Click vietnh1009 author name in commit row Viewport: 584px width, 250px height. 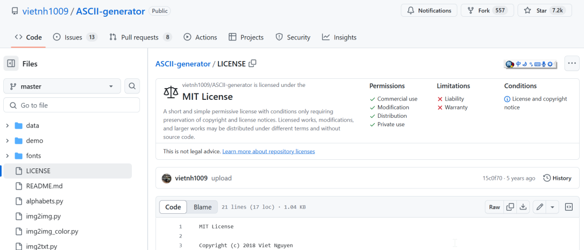(x=191, y=178)
